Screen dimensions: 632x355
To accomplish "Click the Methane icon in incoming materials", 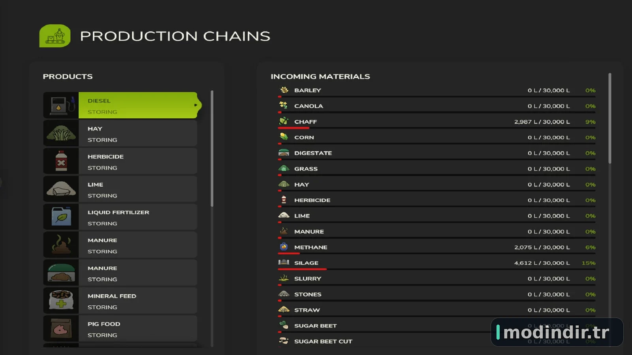I will tap(284, 247).
